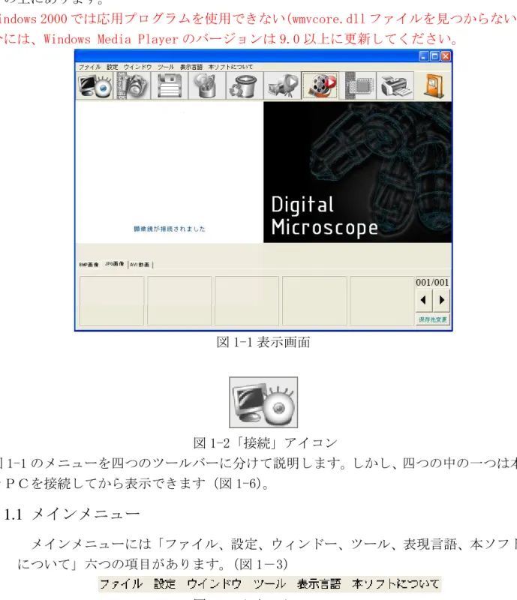Open the 表示言語 menu in the app window
The height and width of the screenshot is (600, 517).
pyautogui.click(x=191, y=67)
